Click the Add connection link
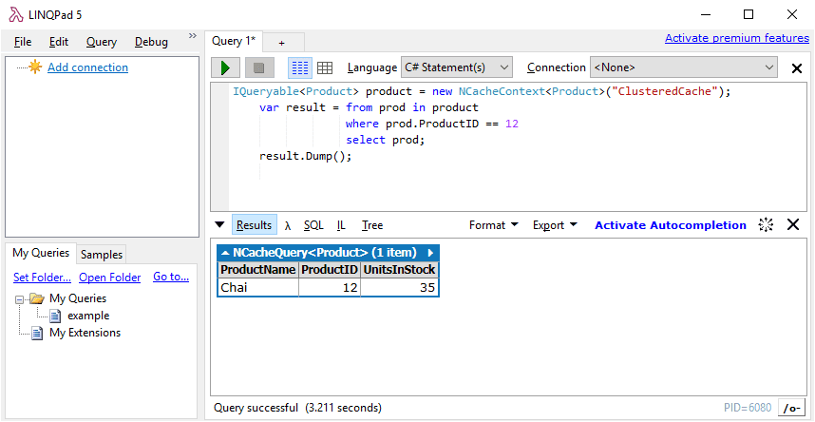 coord(87,67)
